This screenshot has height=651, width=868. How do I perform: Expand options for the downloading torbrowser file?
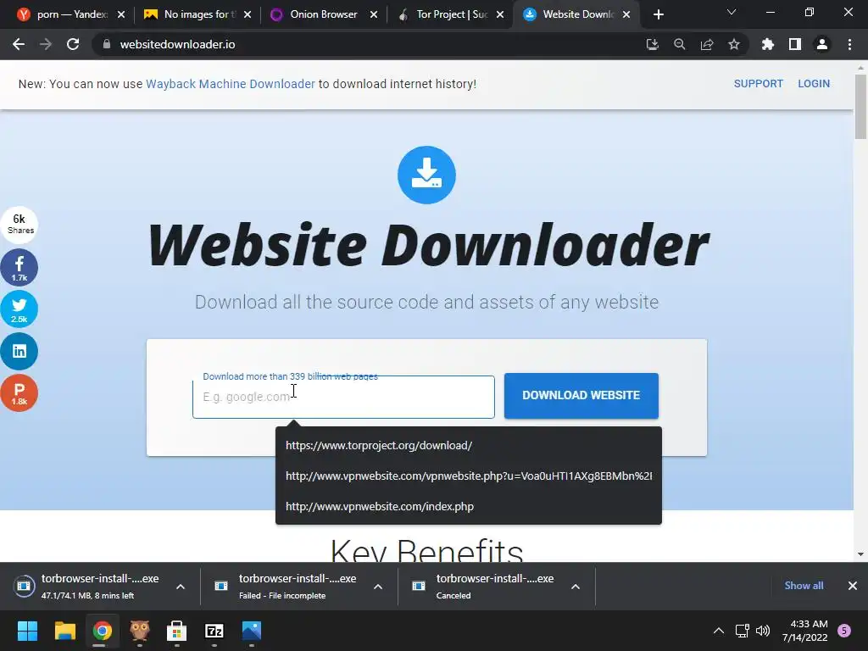(181, 587)
